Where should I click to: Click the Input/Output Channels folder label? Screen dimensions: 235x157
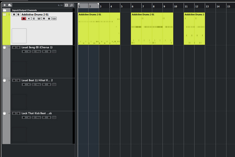(24, 10)
